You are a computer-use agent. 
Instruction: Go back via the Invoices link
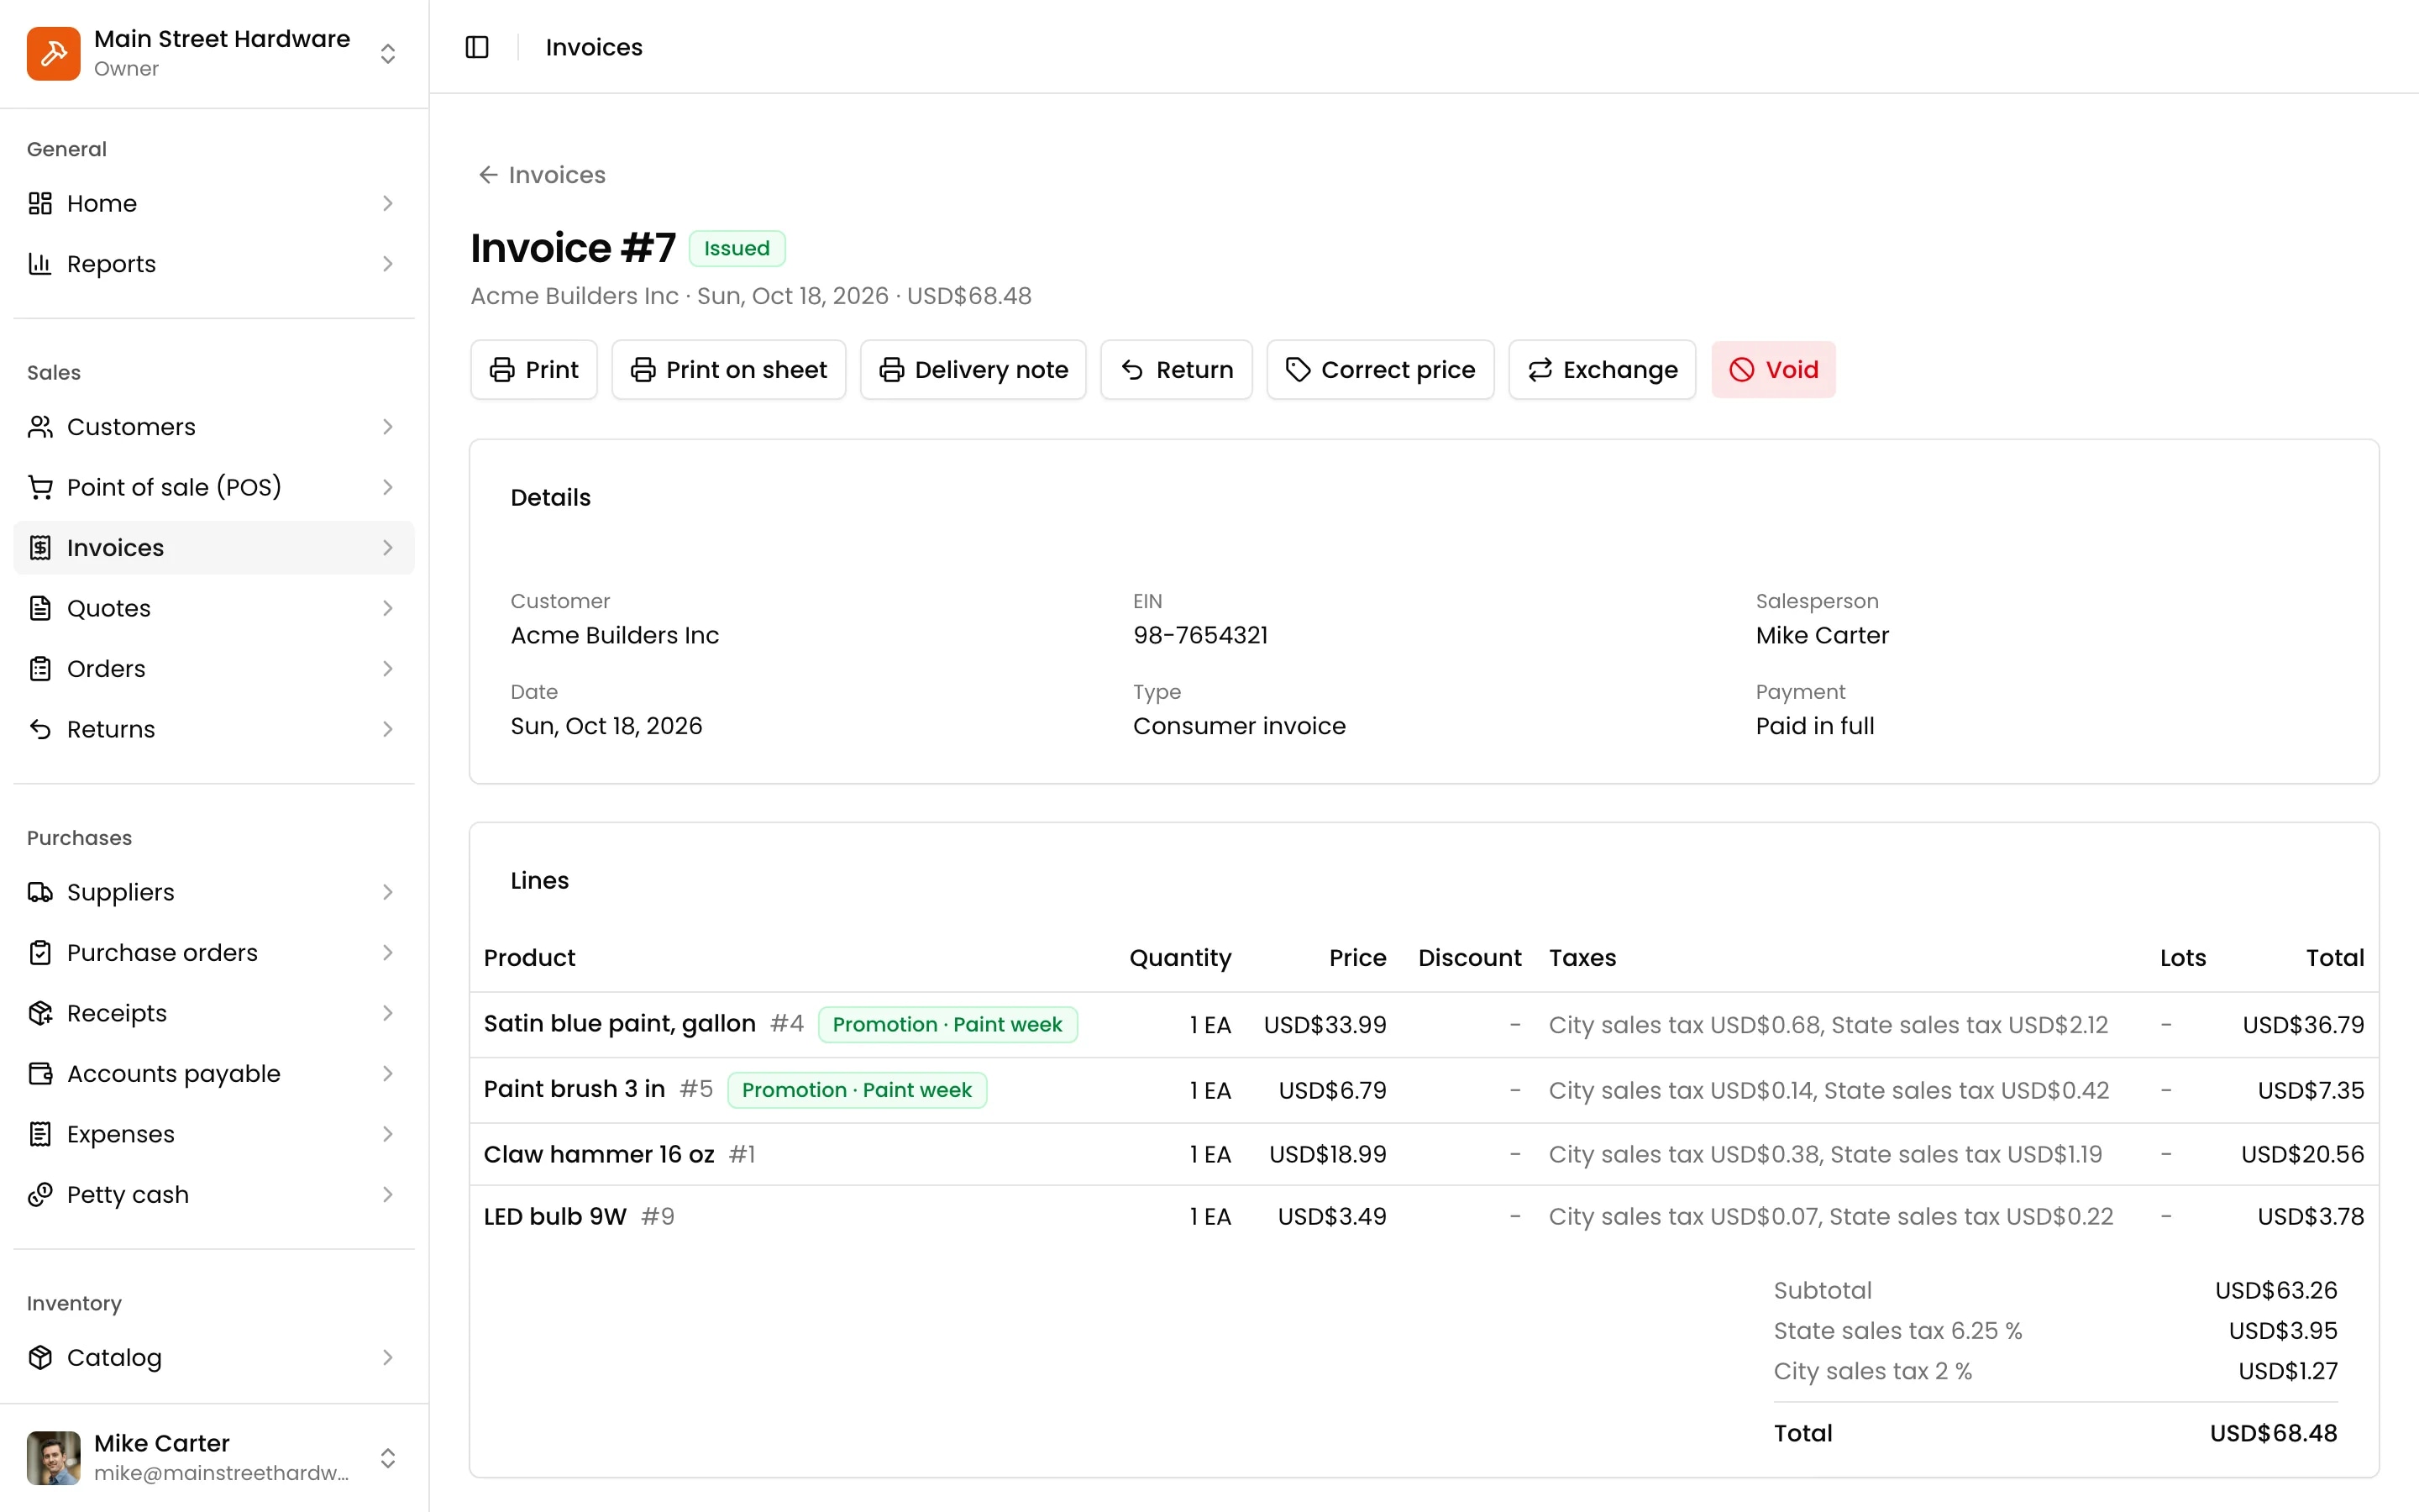pos(542,175)
